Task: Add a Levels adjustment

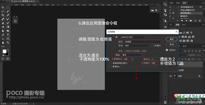Action: pyautogui.click(x=181, y=33)
